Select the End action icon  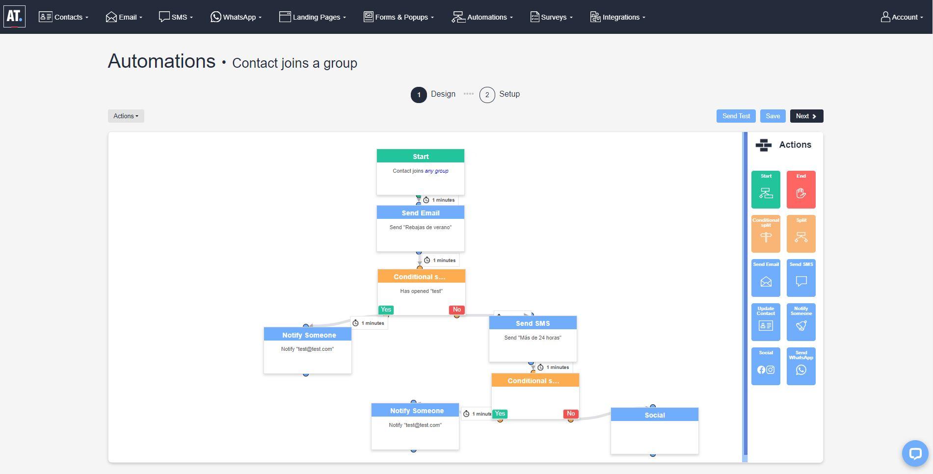coord(801,189)
